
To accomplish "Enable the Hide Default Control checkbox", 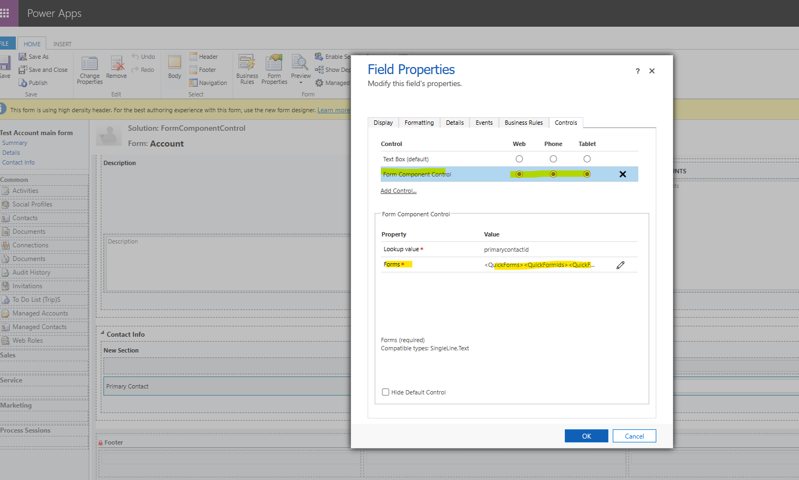I will coord(386,392).
